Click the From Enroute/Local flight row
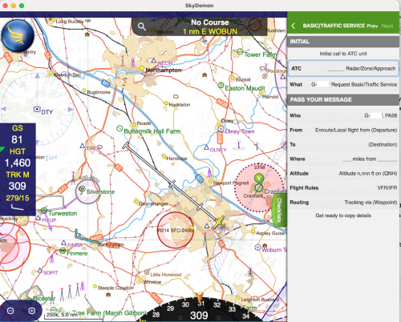Viewport: 401px width, 322px height. pyautogui.click(x=343, y=130)
